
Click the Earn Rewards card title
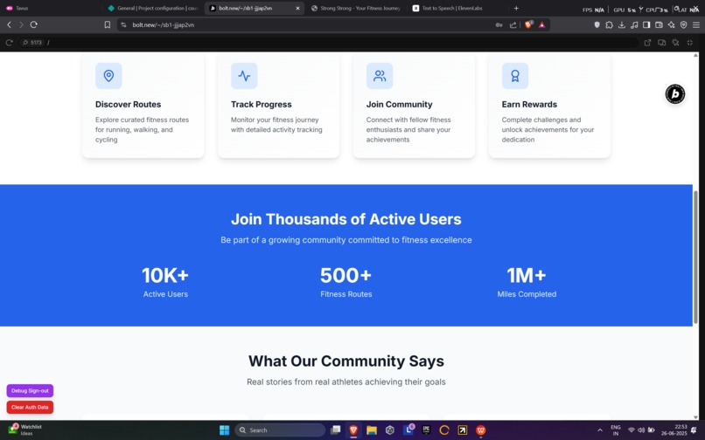[529, 104]
